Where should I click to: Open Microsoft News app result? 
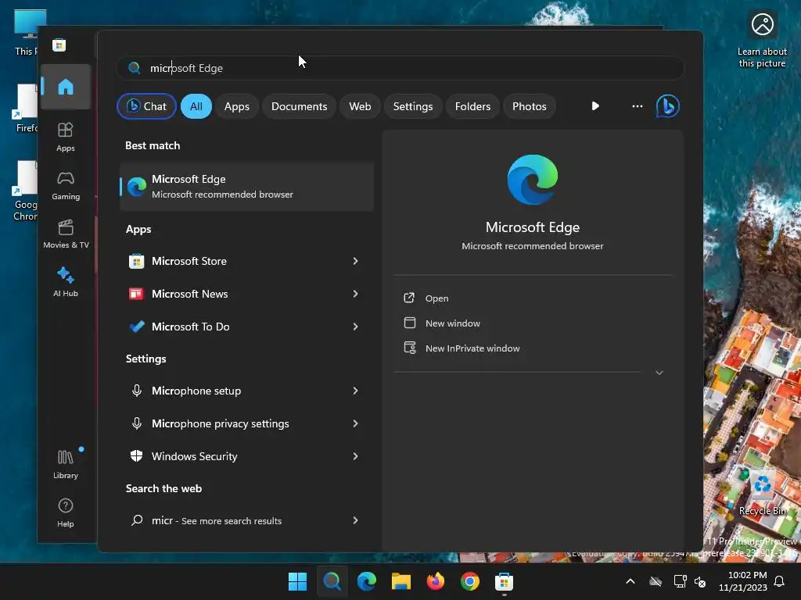click(x=246, y=294)
